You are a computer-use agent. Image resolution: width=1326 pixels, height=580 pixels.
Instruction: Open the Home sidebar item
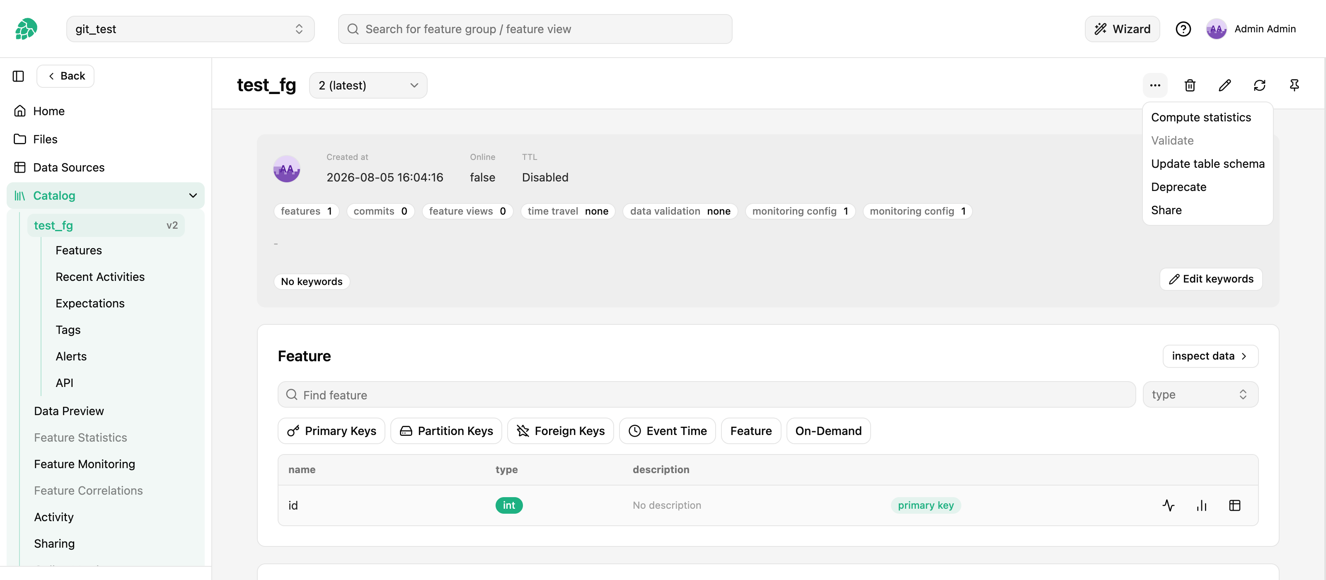[106, 111]
